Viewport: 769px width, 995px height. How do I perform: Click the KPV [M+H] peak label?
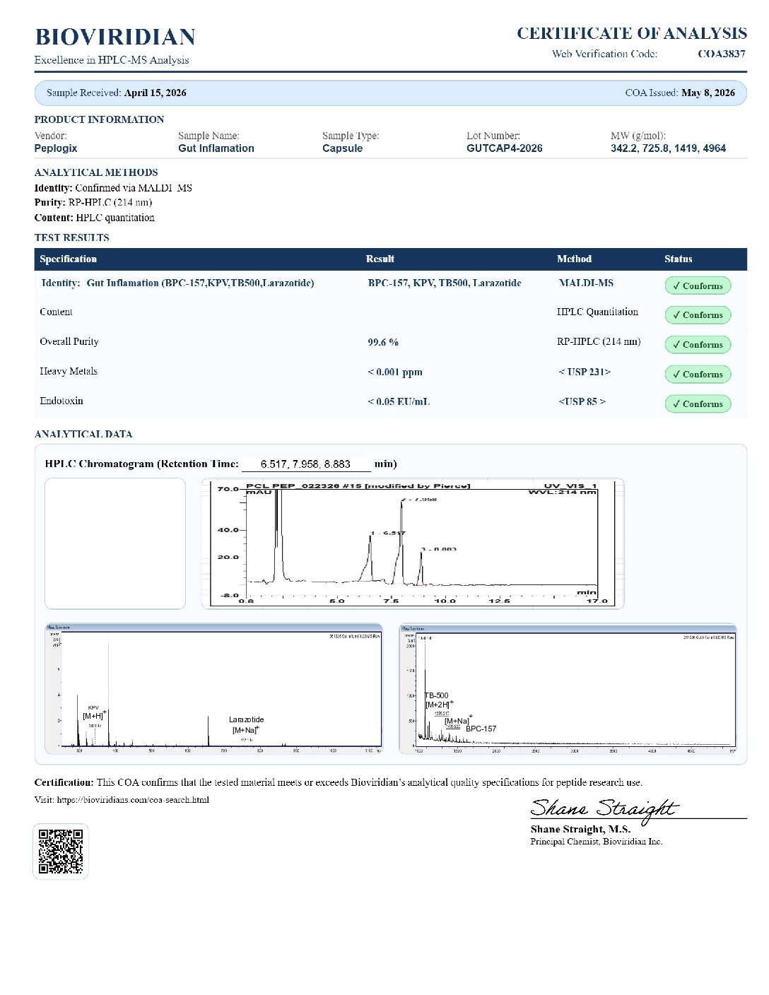(94, 712)
